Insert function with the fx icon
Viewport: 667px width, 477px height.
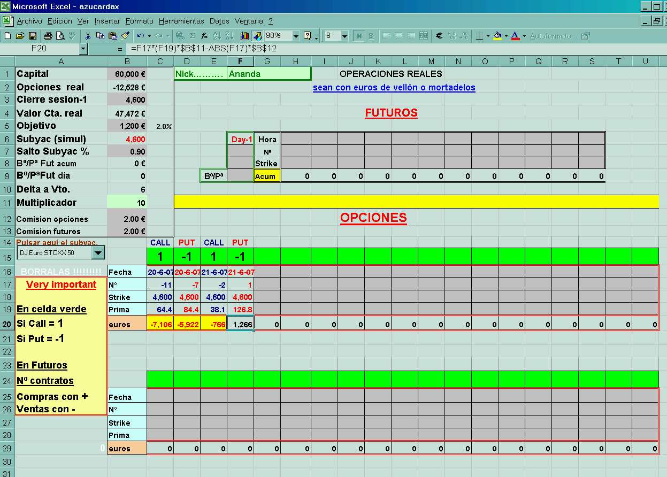click(x=204, y=36)
